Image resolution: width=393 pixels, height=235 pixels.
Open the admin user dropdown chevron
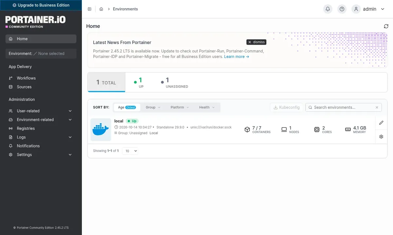tap(383, 9)
